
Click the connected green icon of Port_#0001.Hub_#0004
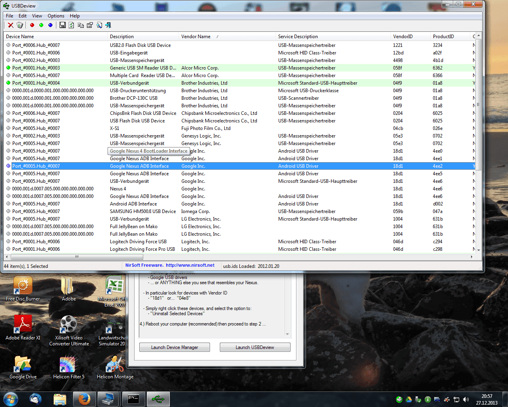pos(8,83)
